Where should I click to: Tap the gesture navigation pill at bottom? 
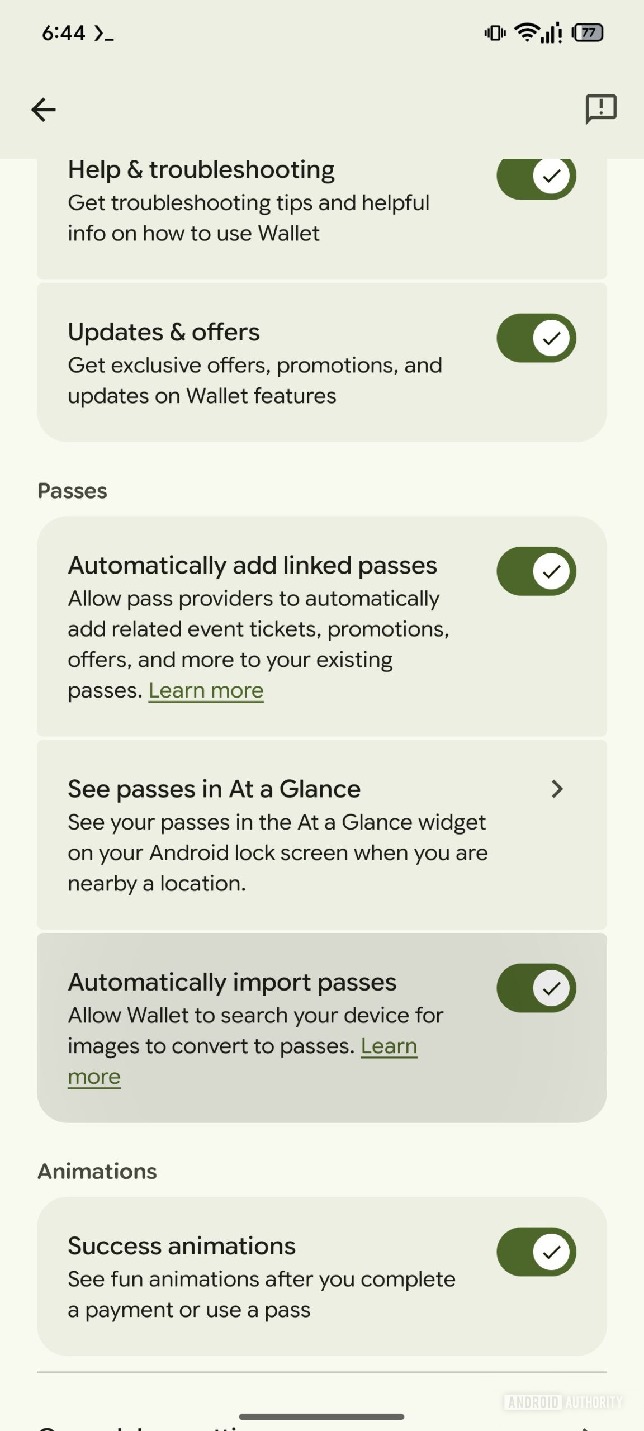(322, 1415)
